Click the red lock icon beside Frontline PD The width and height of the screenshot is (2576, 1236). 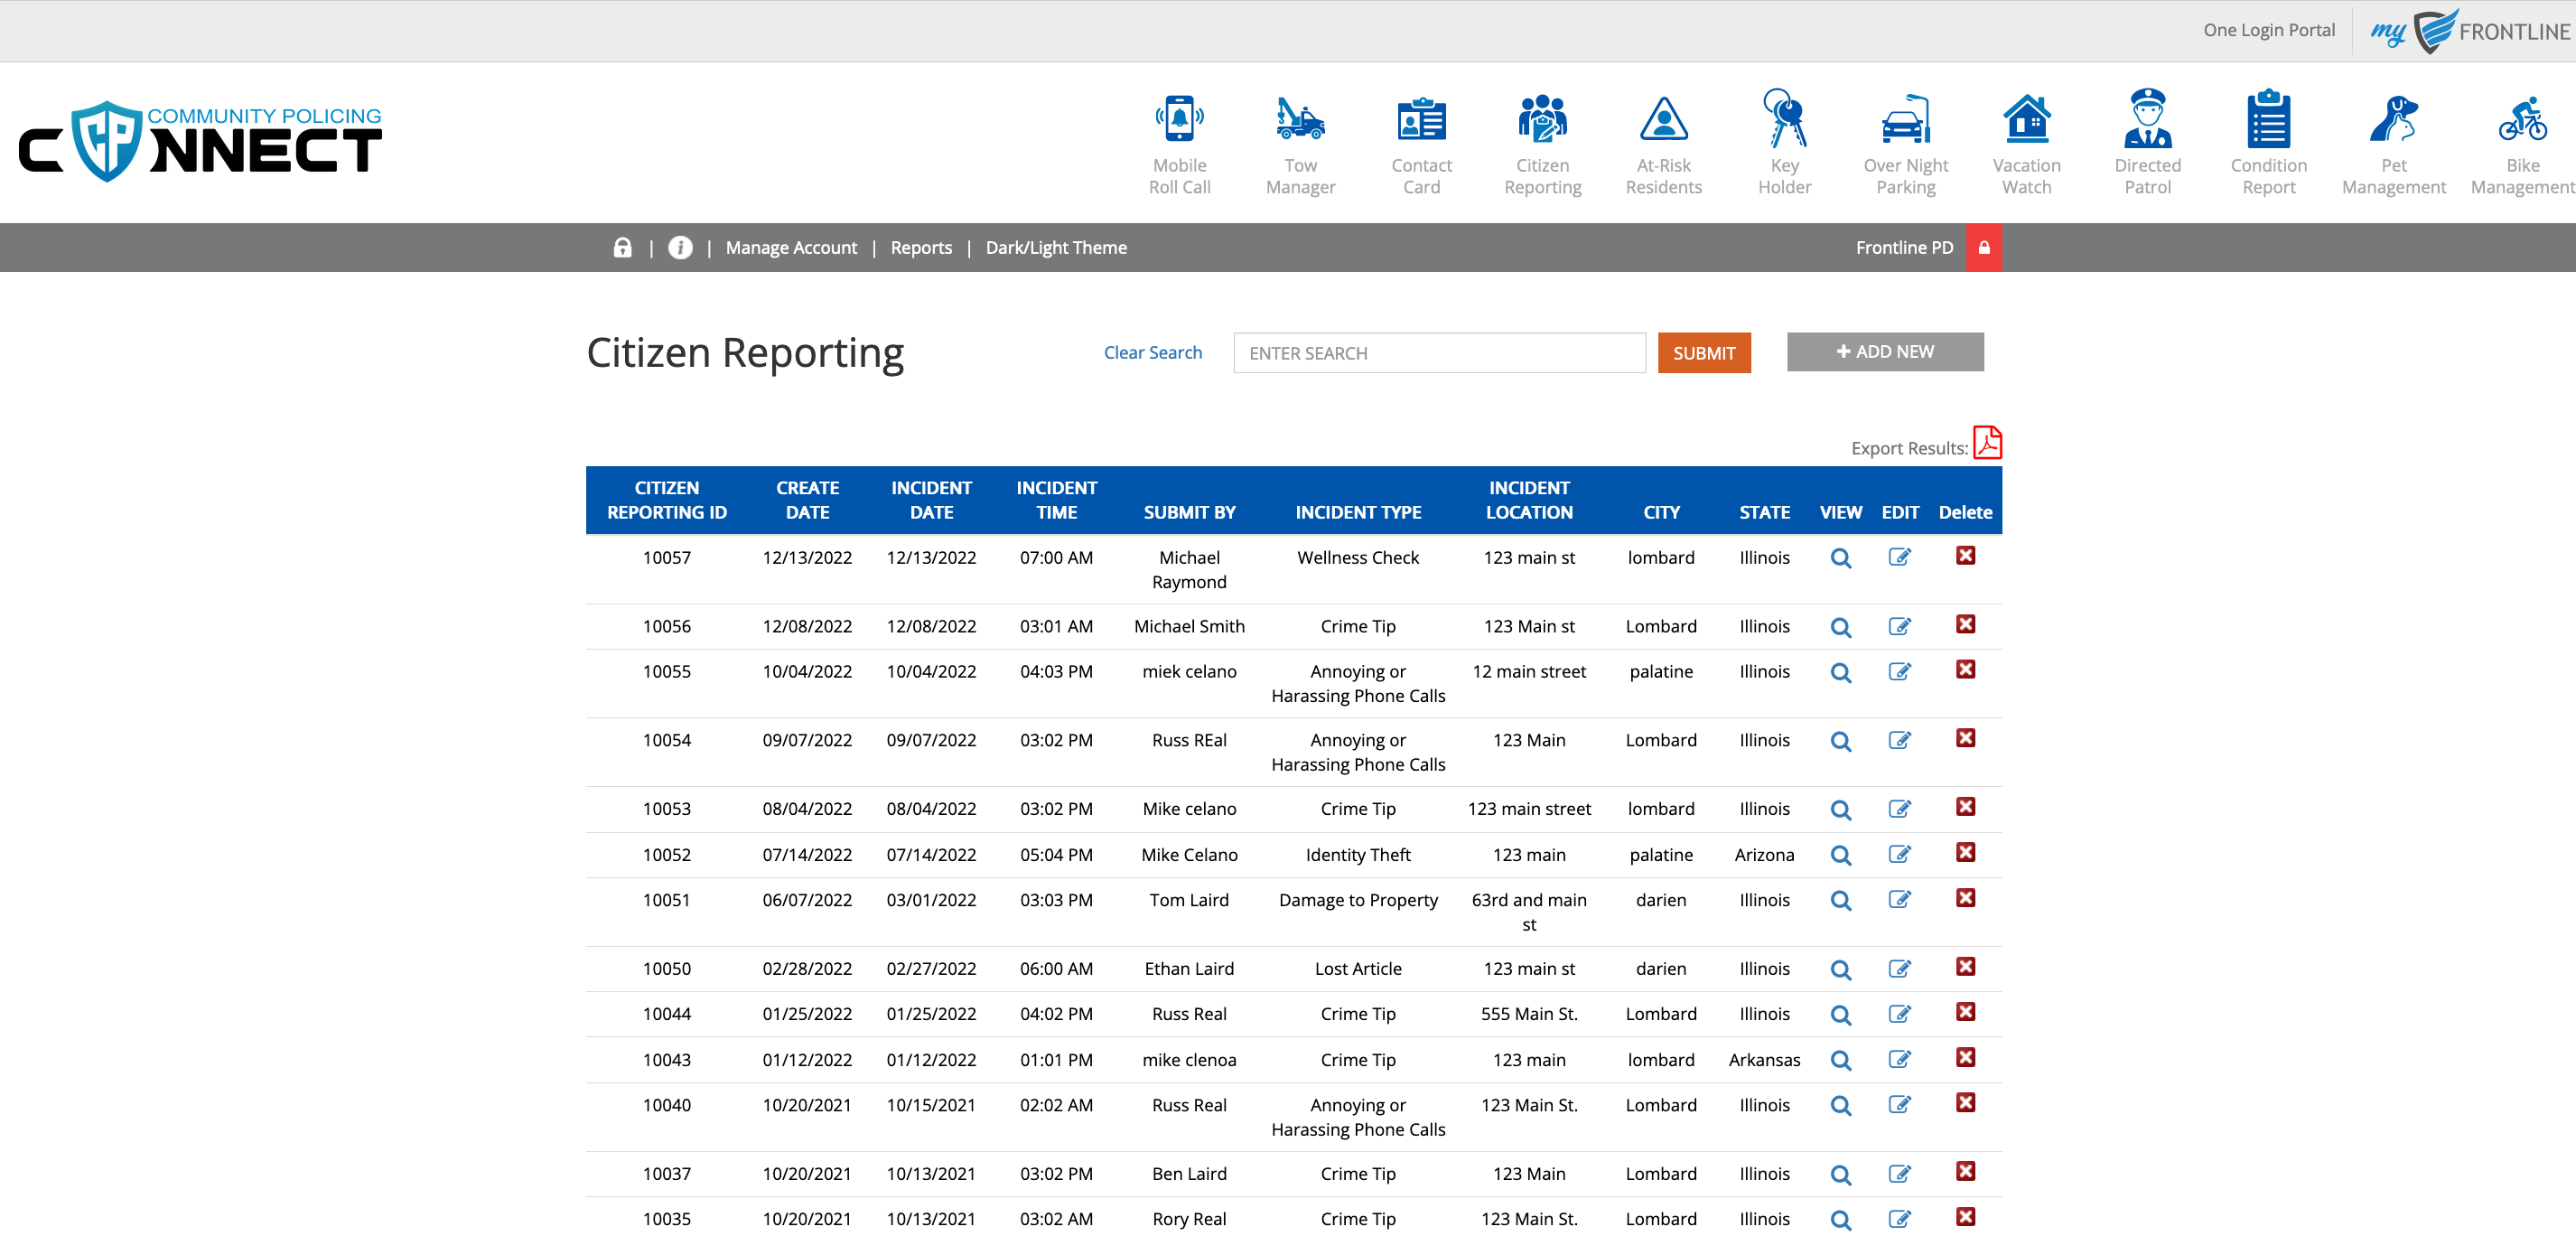click(x=1984, y=247)
